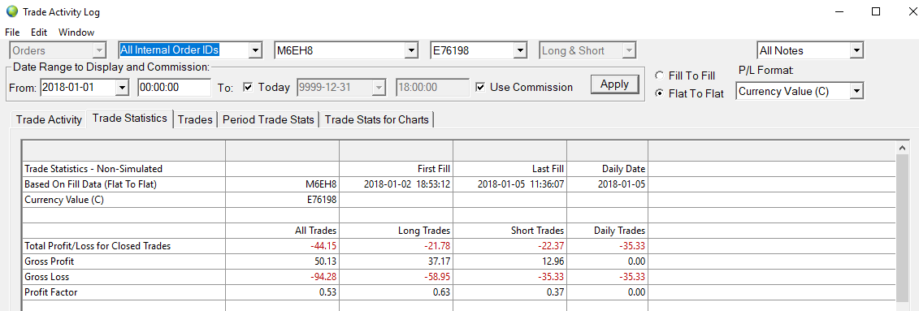Open the Edit menu

[x=39, y=32]
